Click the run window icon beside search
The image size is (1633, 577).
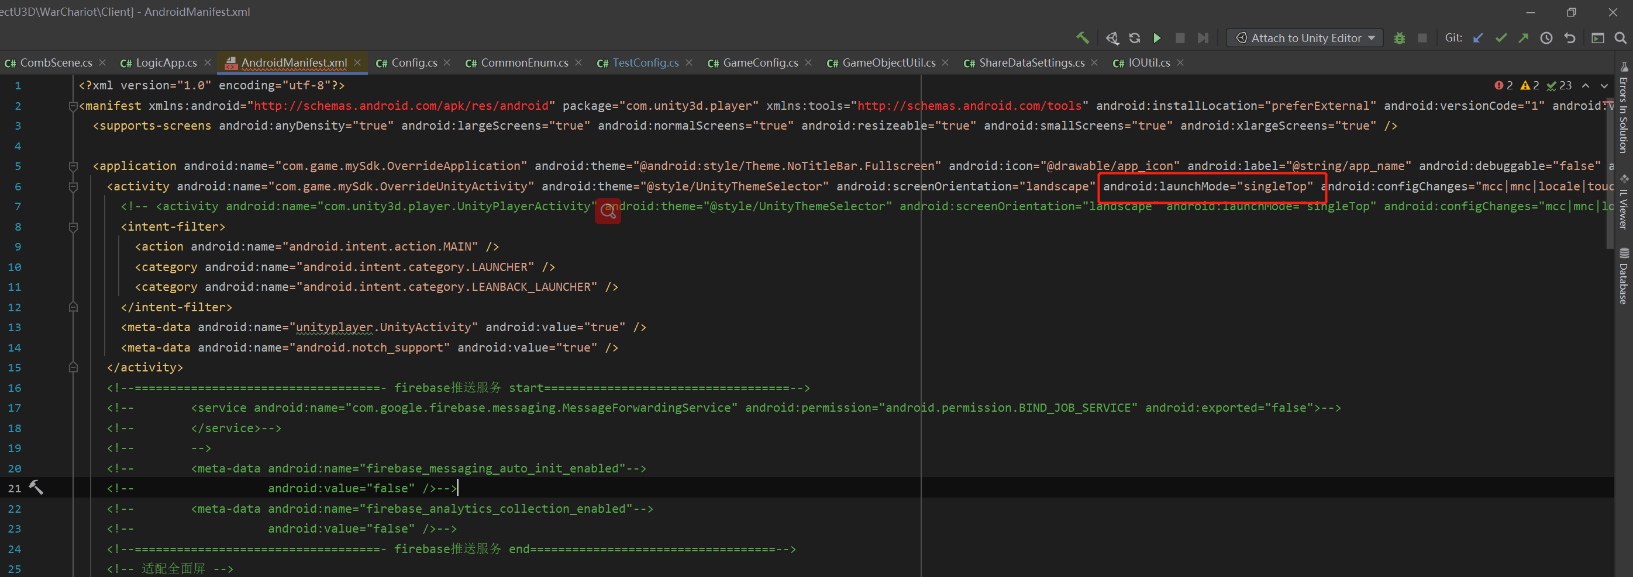pyautogui.click(x=1597, y=38)
